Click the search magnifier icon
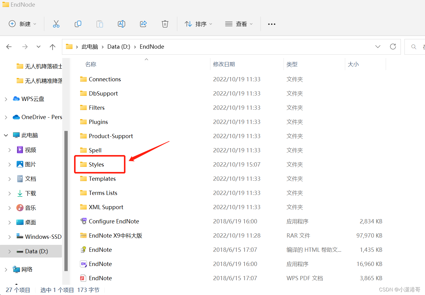Viewport: 425px width, 295px height. pyautogui.click(x=414, y=47)
